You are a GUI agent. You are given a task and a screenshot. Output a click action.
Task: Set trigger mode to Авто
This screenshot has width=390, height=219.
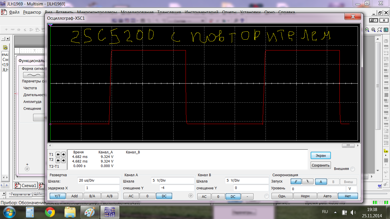(x=327, y=196)
